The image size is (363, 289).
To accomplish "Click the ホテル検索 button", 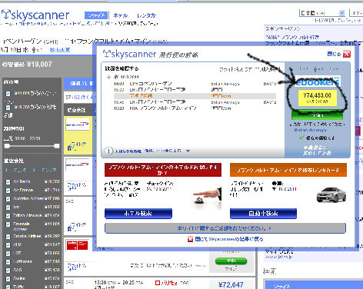I will coord(138,214).
